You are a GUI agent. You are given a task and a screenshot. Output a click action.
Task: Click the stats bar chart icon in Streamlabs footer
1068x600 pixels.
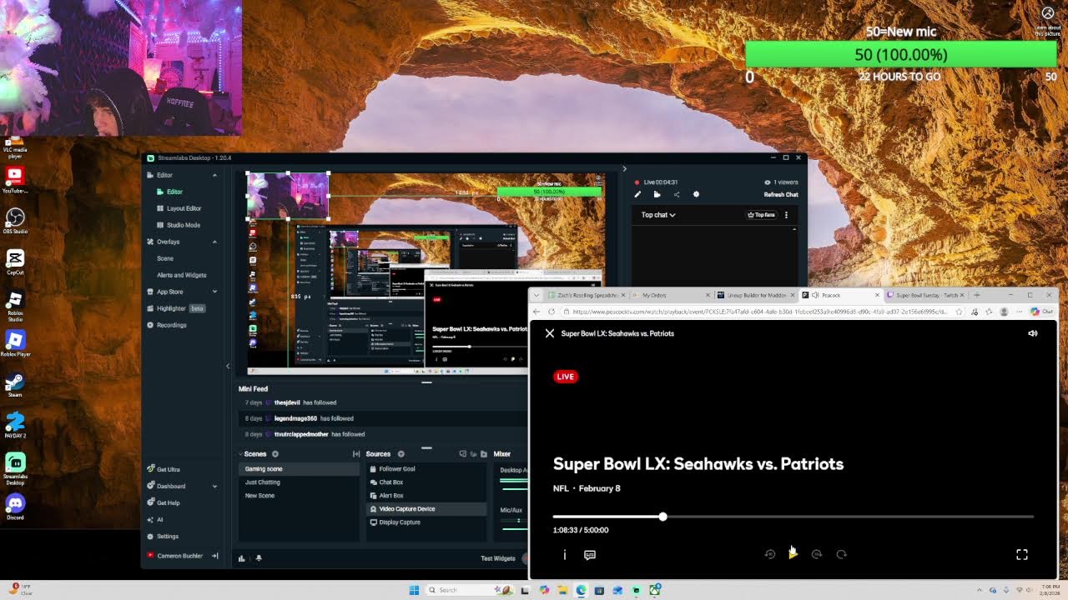[242, 558]
